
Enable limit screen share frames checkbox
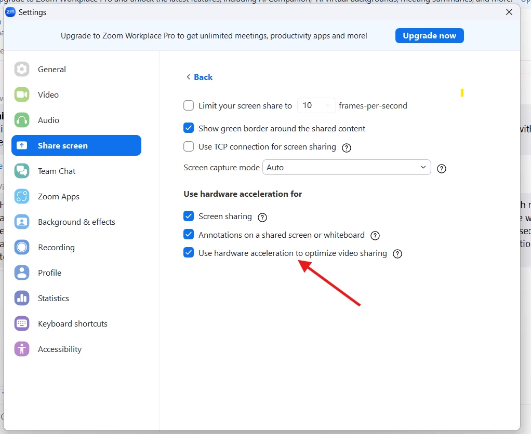189,105
